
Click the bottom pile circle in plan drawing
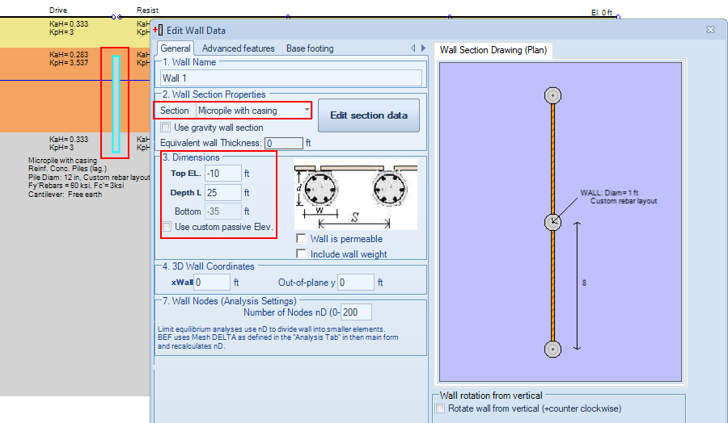coord(552,349)
